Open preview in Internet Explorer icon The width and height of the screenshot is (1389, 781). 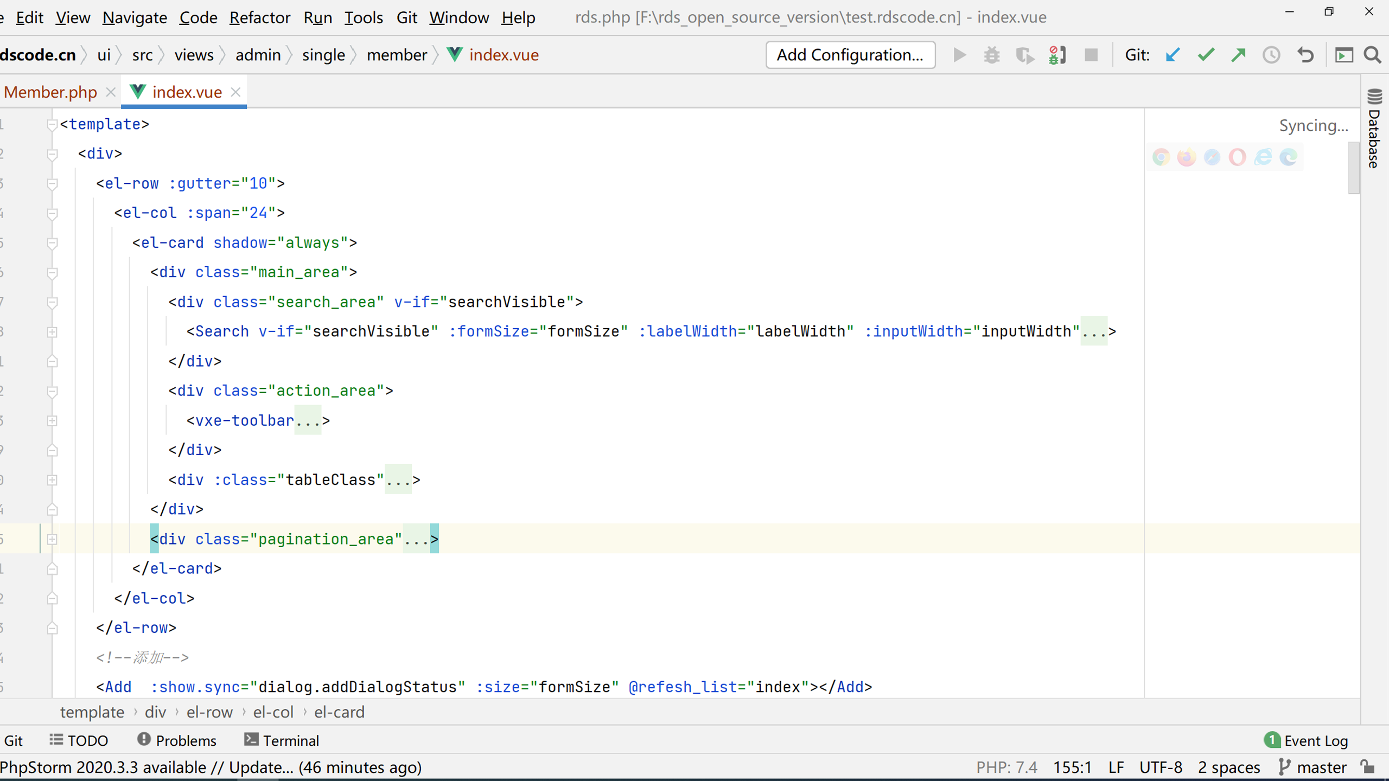coord(1263,157)
